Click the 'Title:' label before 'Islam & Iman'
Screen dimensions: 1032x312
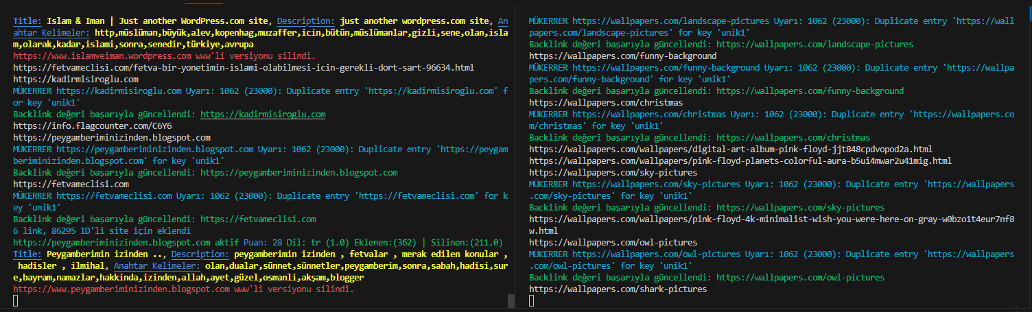click(27, 21)
